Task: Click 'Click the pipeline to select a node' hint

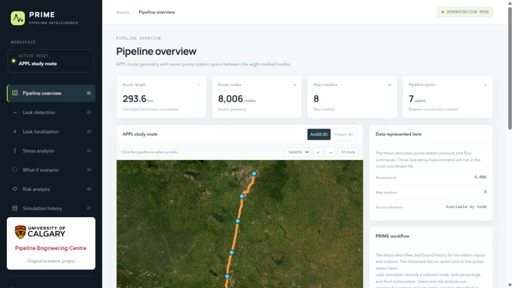Action: 149,152
